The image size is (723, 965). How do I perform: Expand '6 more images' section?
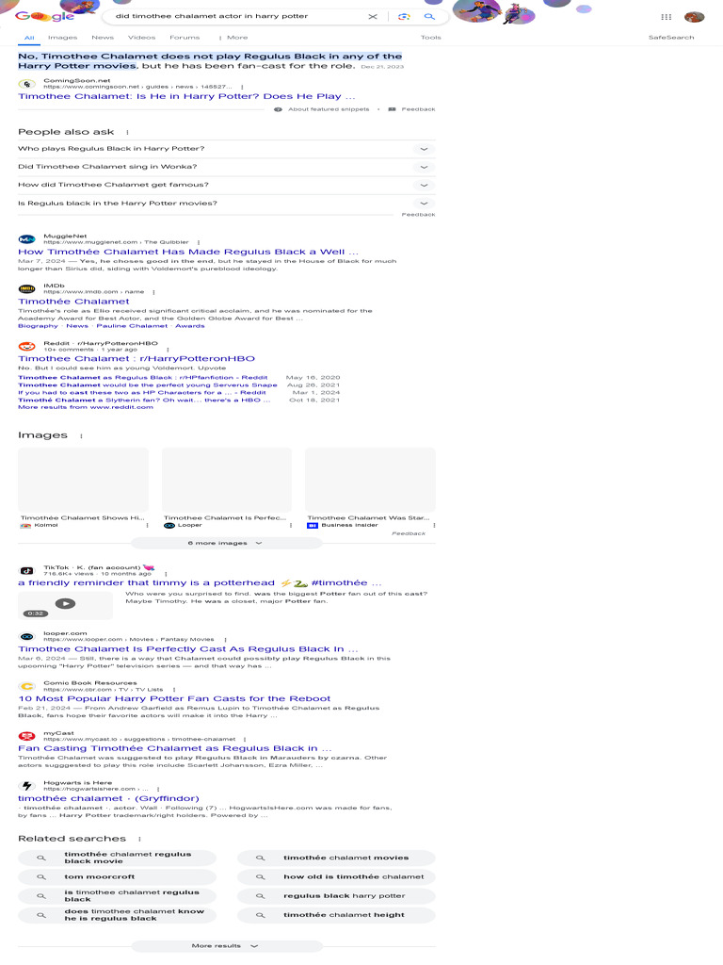click(x=226, y=544)
